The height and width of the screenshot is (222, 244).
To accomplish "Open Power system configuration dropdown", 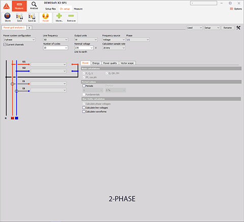I will point(19,40).
